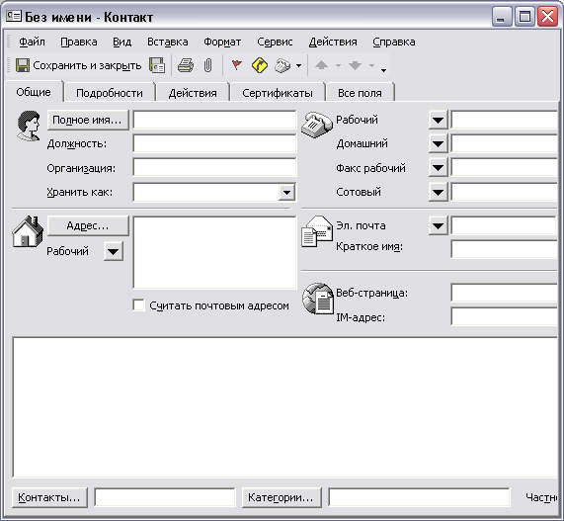This screenshot has height=521, width=564.
Task: Open the 'Сервис' menu
Action: click(275, 42)
